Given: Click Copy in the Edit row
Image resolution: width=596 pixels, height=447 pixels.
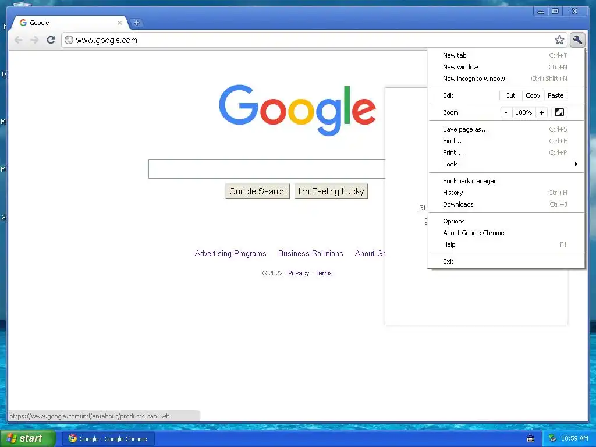Looking at the screenshot, I should pos(533,95).
